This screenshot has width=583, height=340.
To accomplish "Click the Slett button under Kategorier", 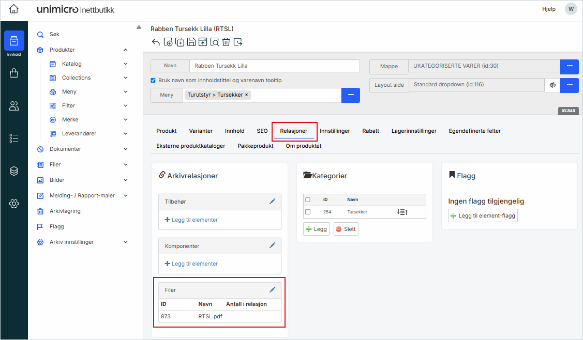I will (346, 229).
